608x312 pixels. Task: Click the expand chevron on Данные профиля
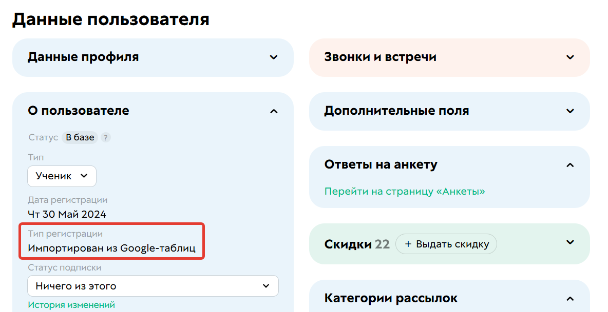click(274, 57)
